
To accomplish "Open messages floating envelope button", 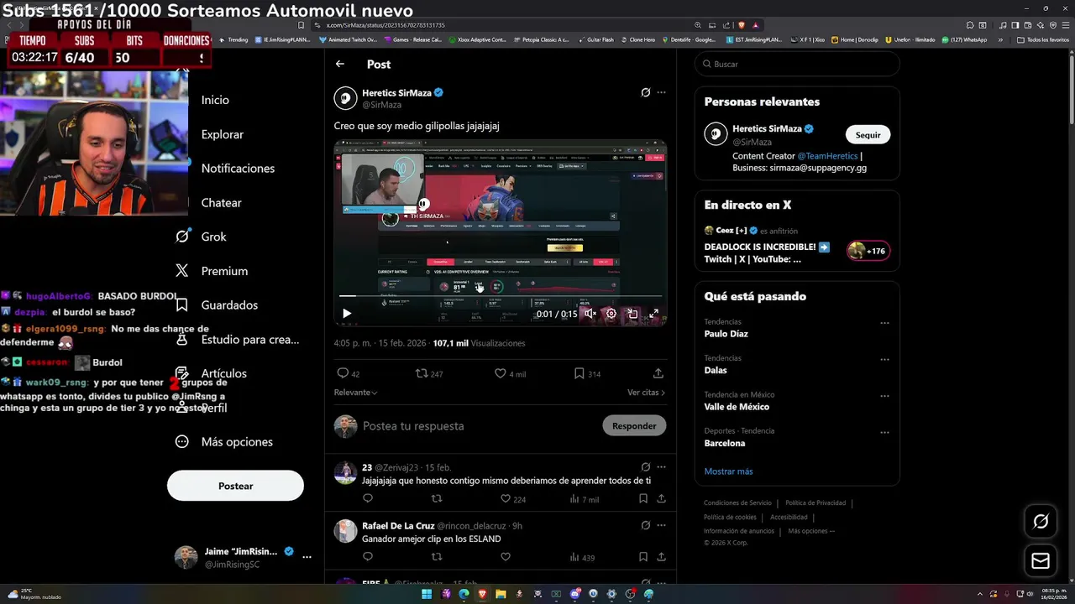I will click(1041, 561).
